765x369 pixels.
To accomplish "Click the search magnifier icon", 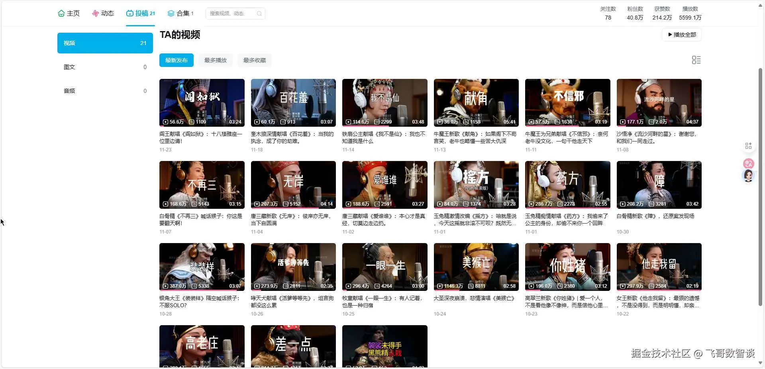I will (x=259, y=14).
